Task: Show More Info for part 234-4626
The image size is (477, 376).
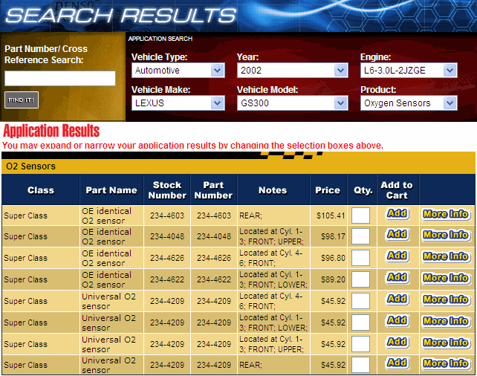Action: (445, 256)
